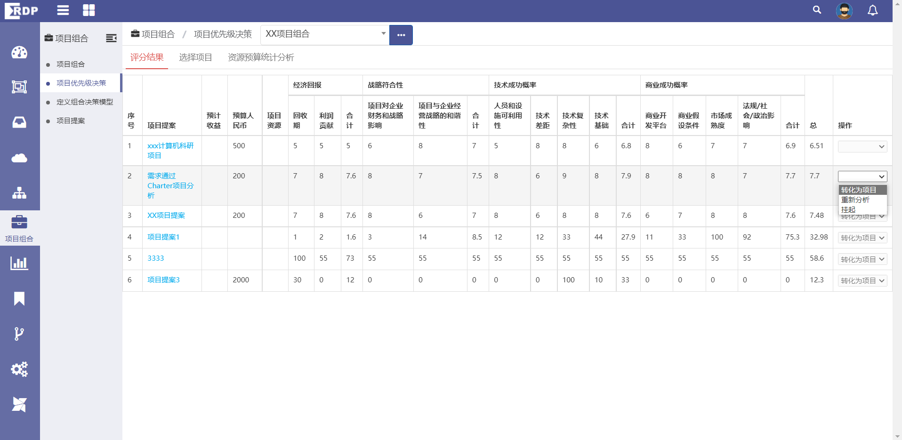Click the settings gears sidebar icon
The height and width of the screenshot is (440, 902).
[x=19, y=369]
